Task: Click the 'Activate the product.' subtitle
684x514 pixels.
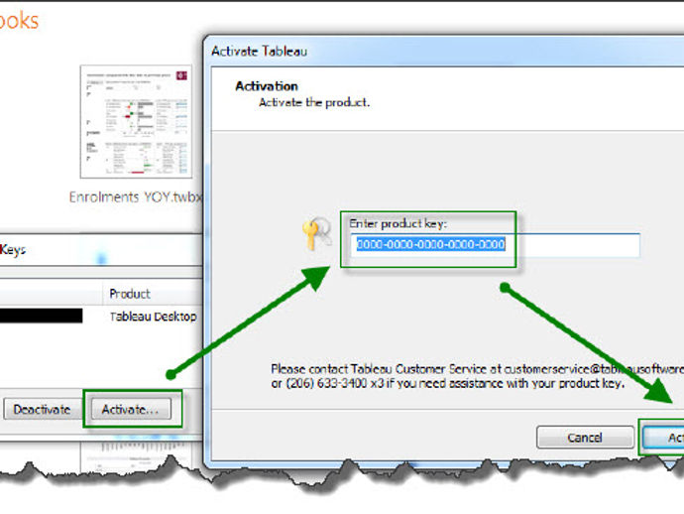Action: pos(314,102)
